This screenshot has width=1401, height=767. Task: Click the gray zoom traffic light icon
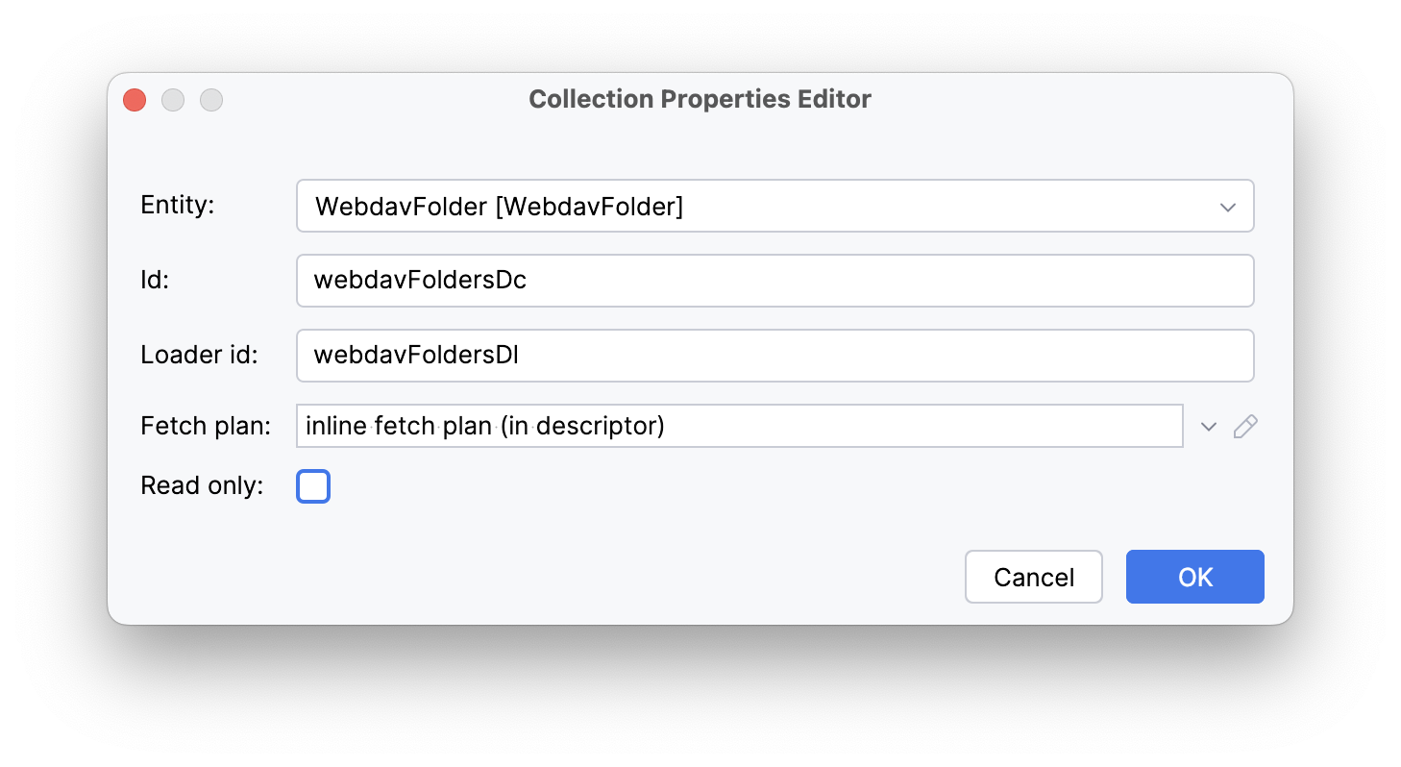pyautogui.click(x=211, y=99)
